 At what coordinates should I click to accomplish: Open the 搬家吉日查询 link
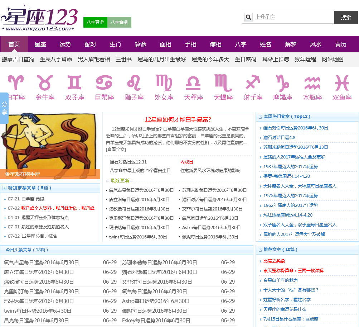[x=18, y=60]
